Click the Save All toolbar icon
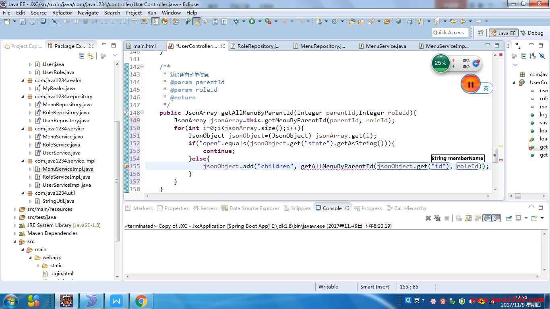This screenshot has height=309, width=550. coord(31,21)
